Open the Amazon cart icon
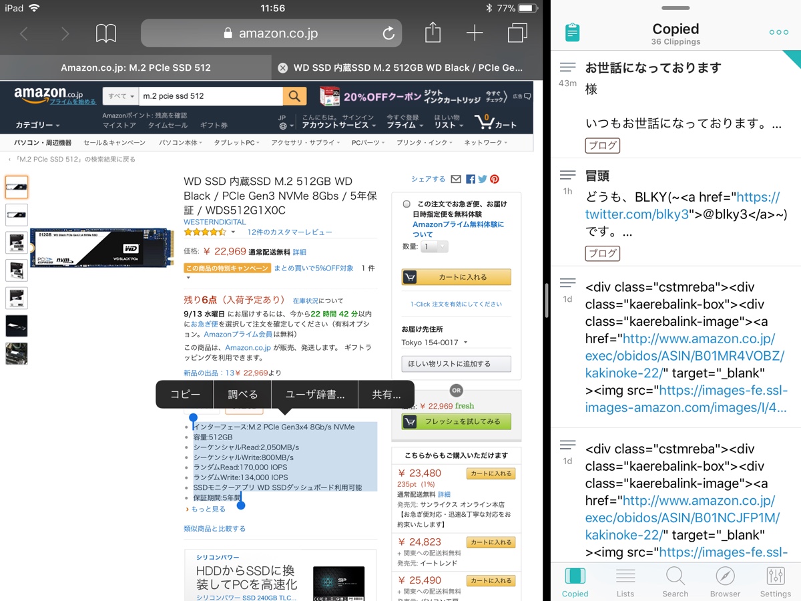 [x=495, y=122]
